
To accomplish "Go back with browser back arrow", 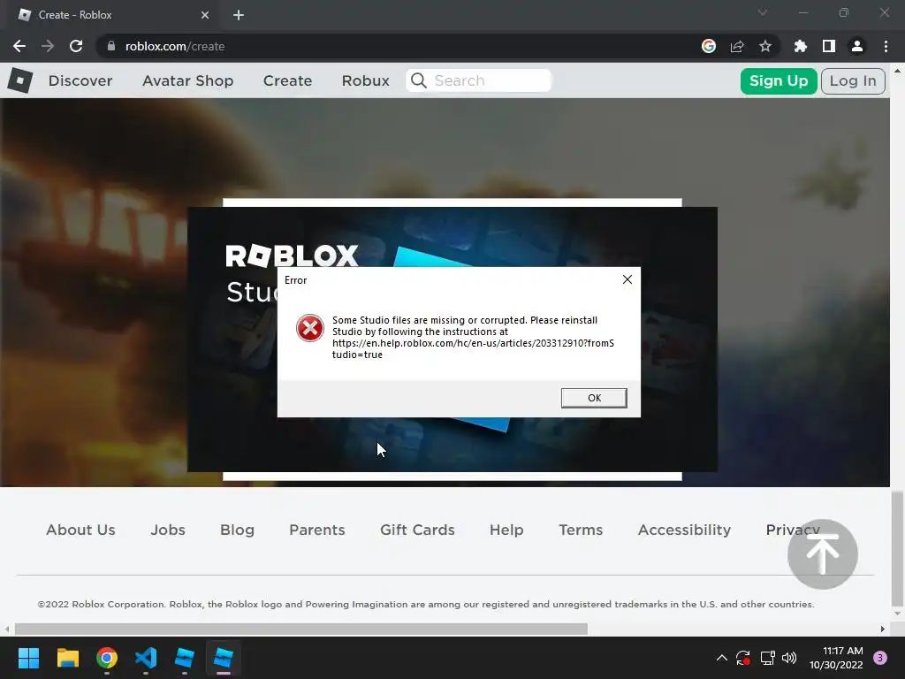I will point(19,46).
